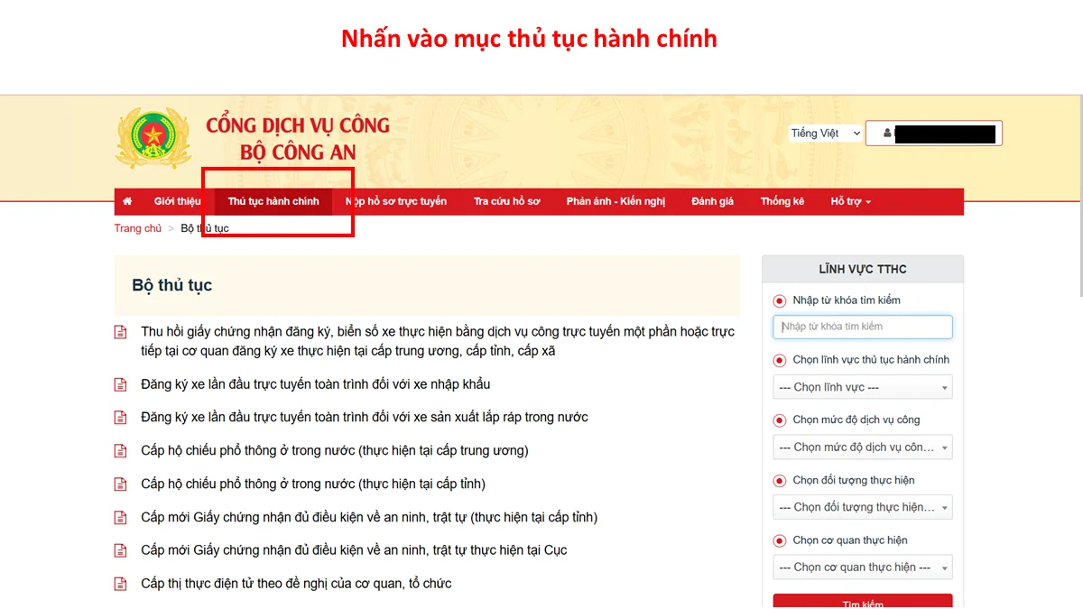Open the Chọn cơ quan thực hiện dropdown
This screenshot has height=609, width=1083.
(x=863, y=567)
